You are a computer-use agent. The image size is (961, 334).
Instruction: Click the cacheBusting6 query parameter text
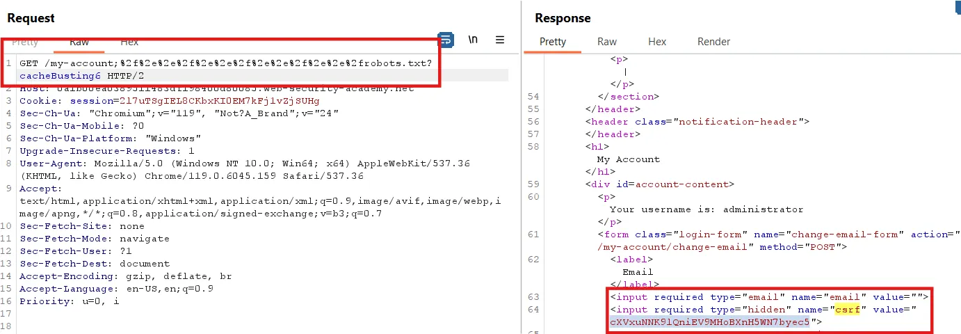pos(55,76)
